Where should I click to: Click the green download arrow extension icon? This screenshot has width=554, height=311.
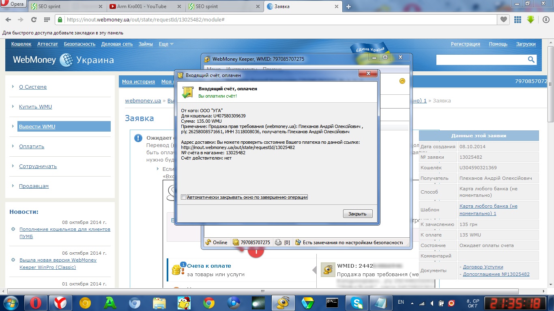[530, 19]
